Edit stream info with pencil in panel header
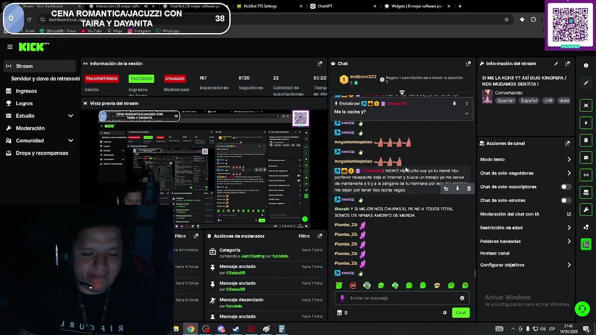This screenshot has width=596, height=335. click(556, 64)
